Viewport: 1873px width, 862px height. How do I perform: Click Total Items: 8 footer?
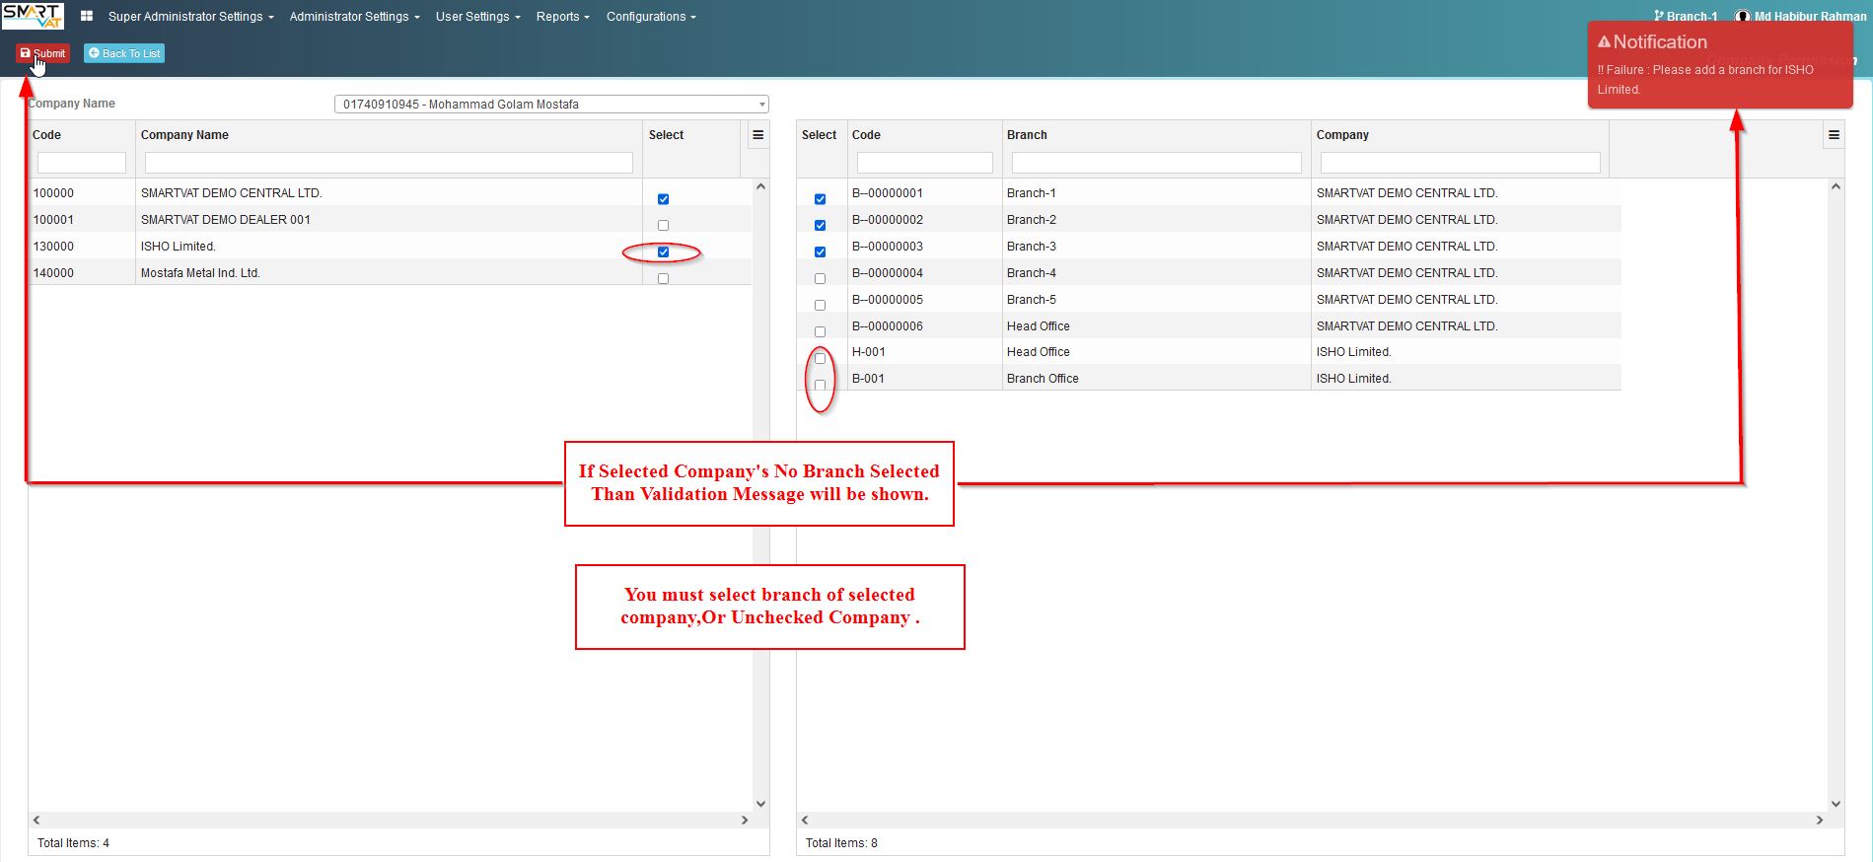coord(841,843)
